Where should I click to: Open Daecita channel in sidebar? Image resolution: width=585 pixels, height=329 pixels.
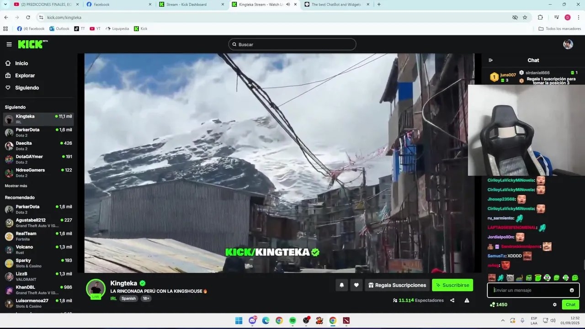[x=39, y=146]
